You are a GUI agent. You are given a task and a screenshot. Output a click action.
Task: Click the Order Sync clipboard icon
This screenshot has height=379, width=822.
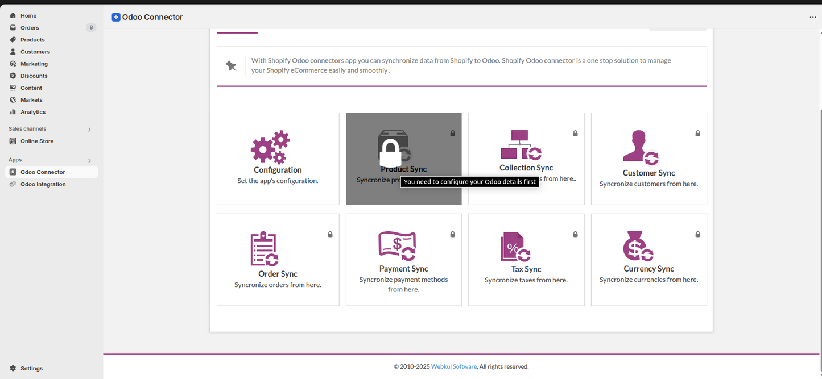tap(265, 249)
